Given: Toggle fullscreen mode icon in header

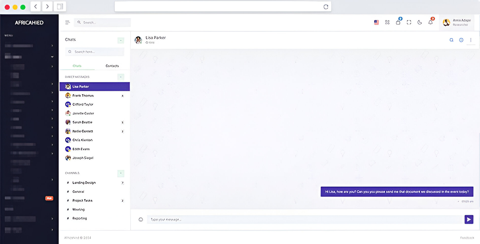Looking at the screenshot, I should 409,22.
